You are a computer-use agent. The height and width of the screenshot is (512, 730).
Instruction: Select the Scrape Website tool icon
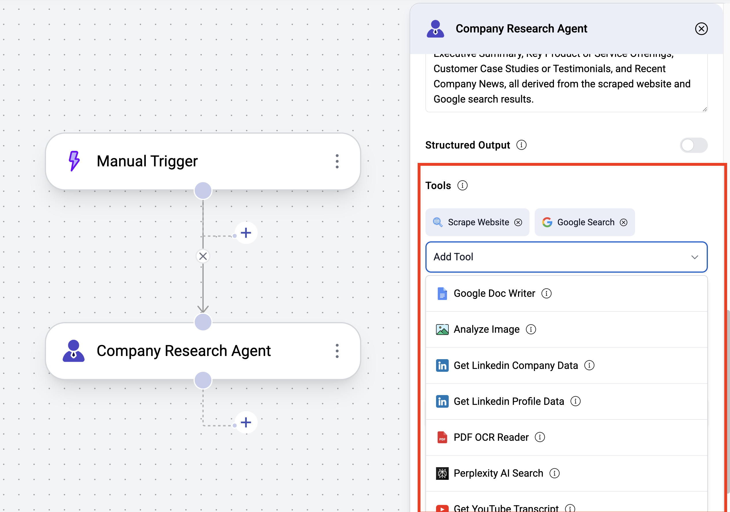[x=438, y=222]
